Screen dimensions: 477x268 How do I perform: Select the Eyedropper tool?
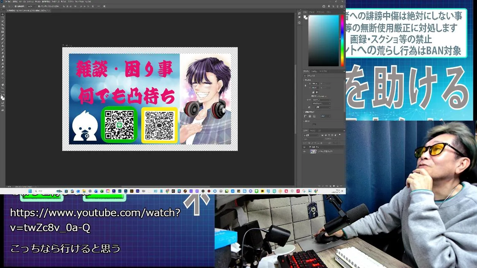click(3, 35)
